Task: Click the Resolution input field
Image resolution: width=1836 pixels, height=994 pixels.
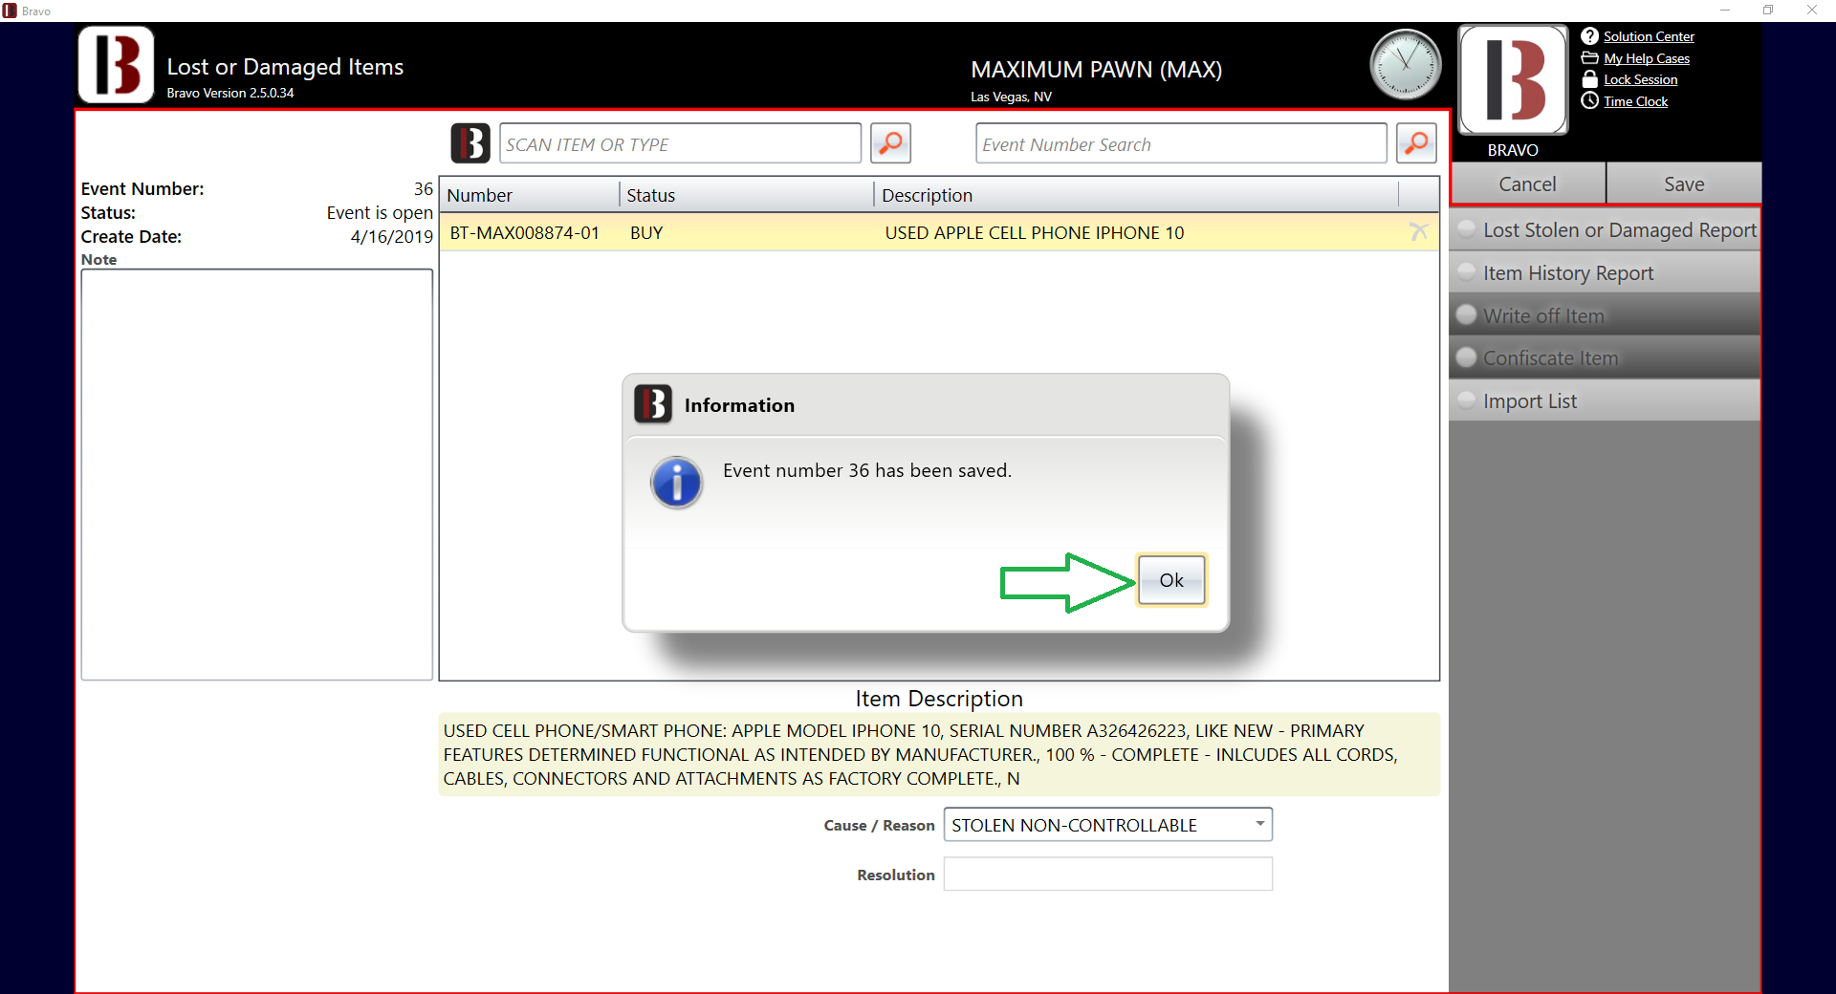Action: click(1107, 875)
